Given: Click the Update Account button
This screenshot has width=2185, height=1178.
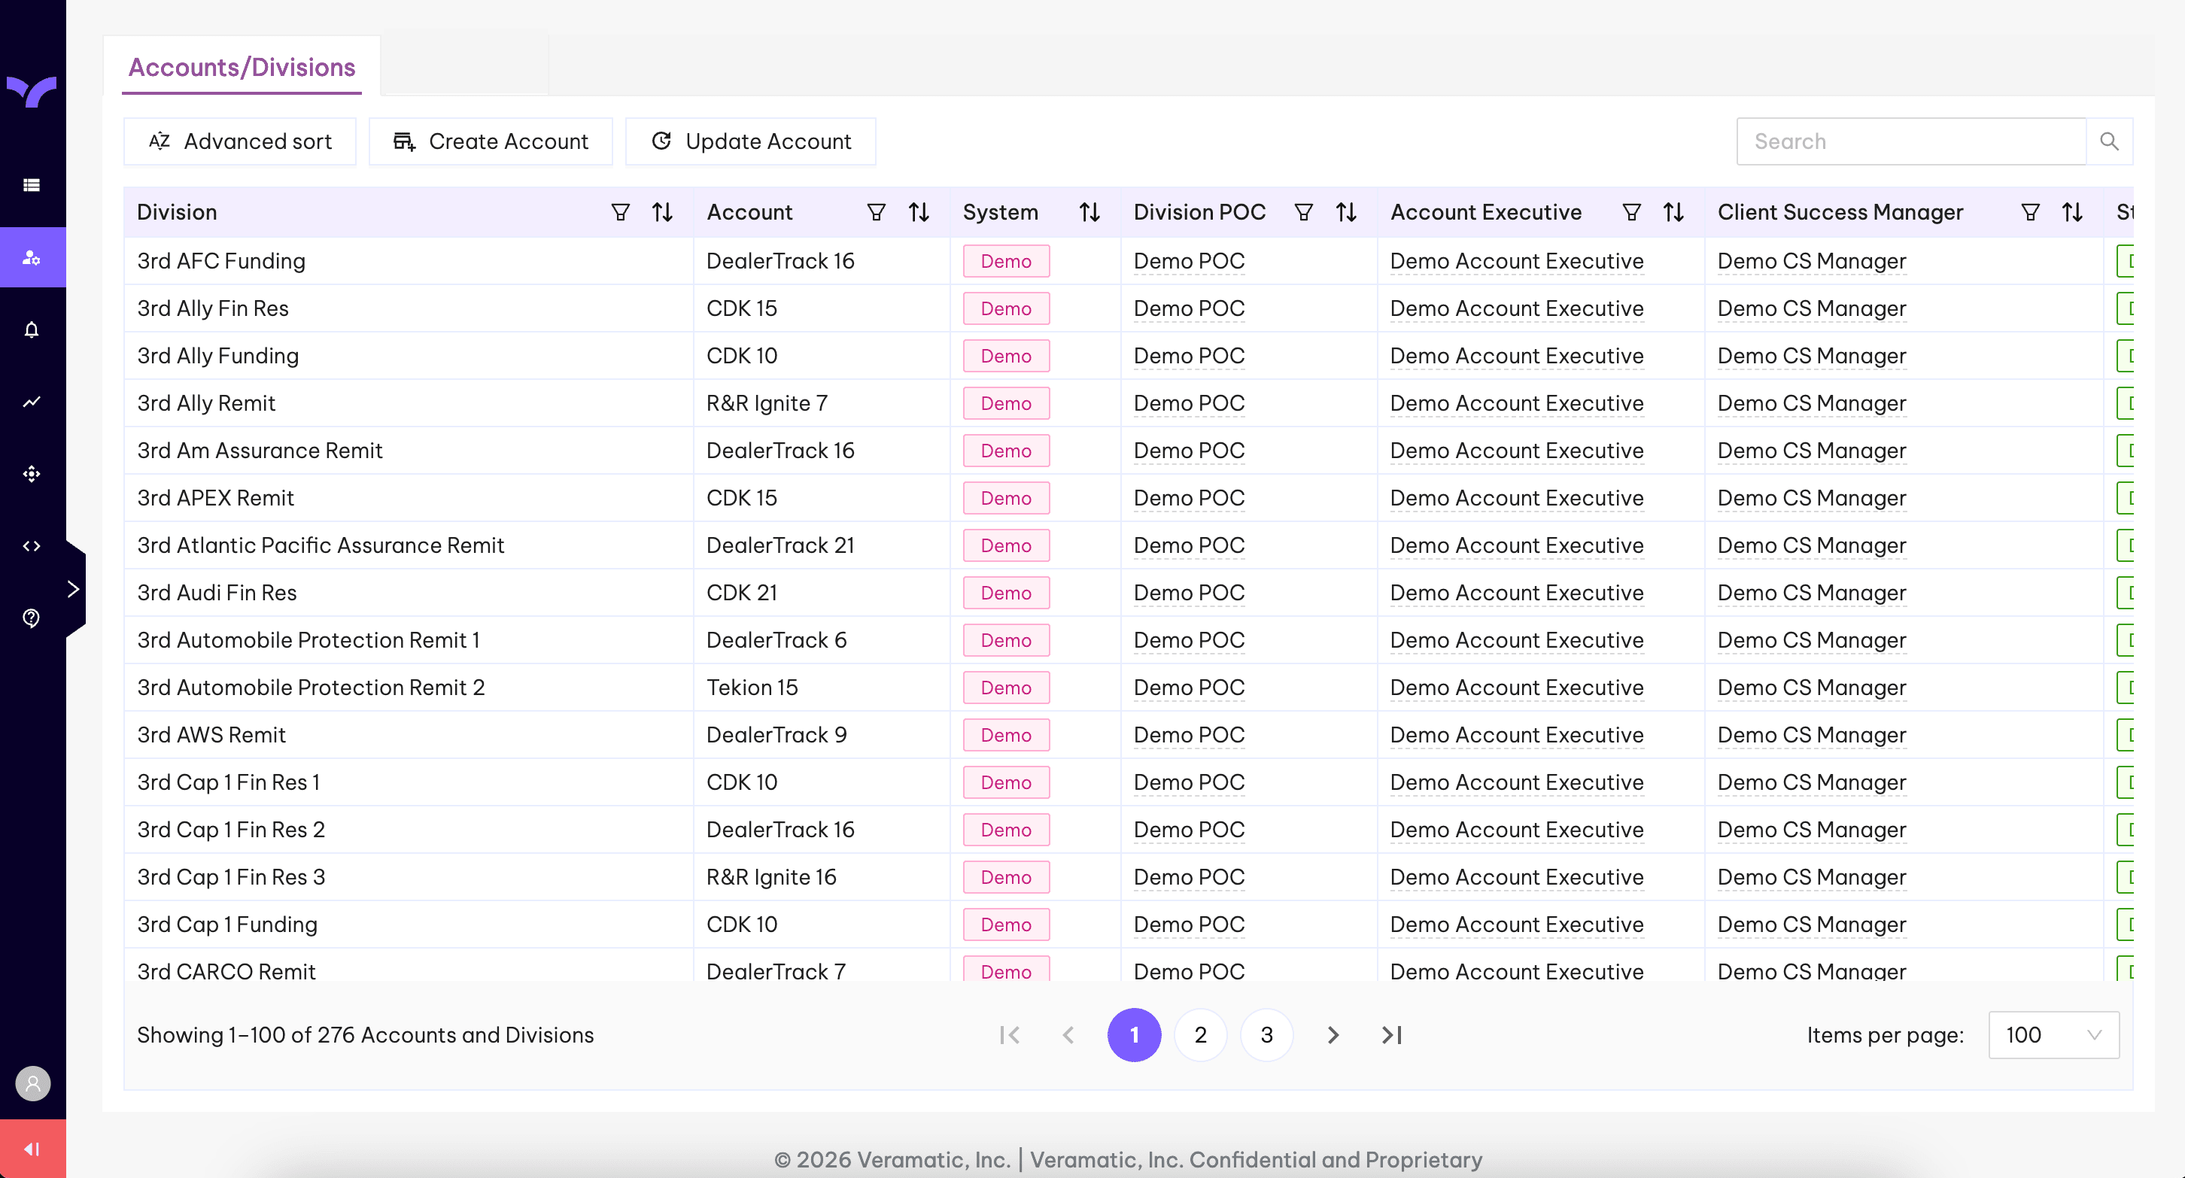Looking at the screenshot, I should [x=751, y=141].
